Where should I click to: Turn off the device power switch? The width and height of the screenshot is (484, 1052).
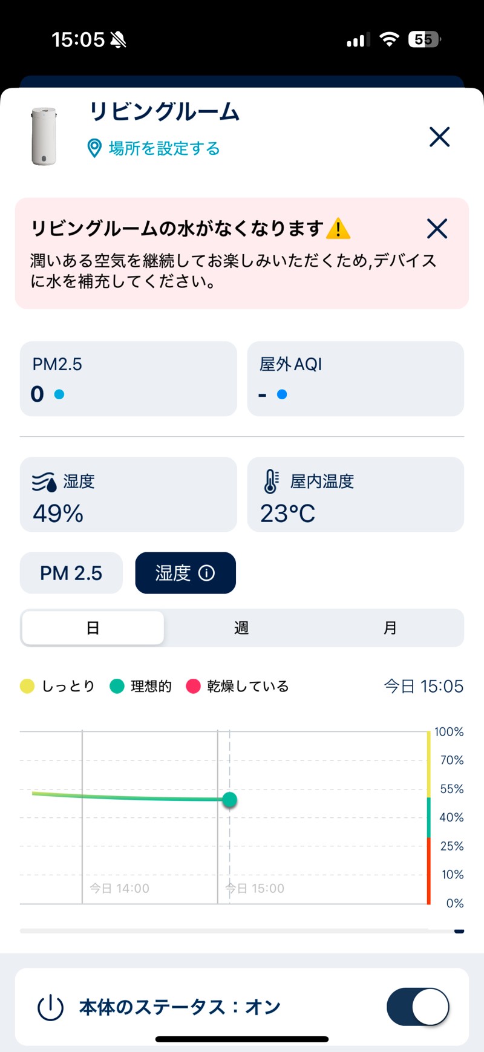point(417,1007)
